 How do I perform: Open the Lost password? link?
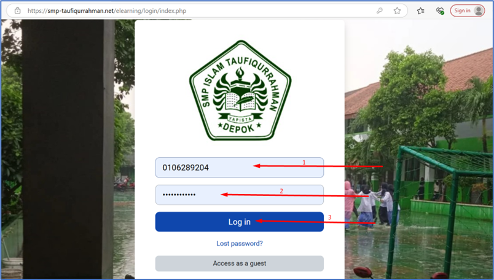point(239,244)
